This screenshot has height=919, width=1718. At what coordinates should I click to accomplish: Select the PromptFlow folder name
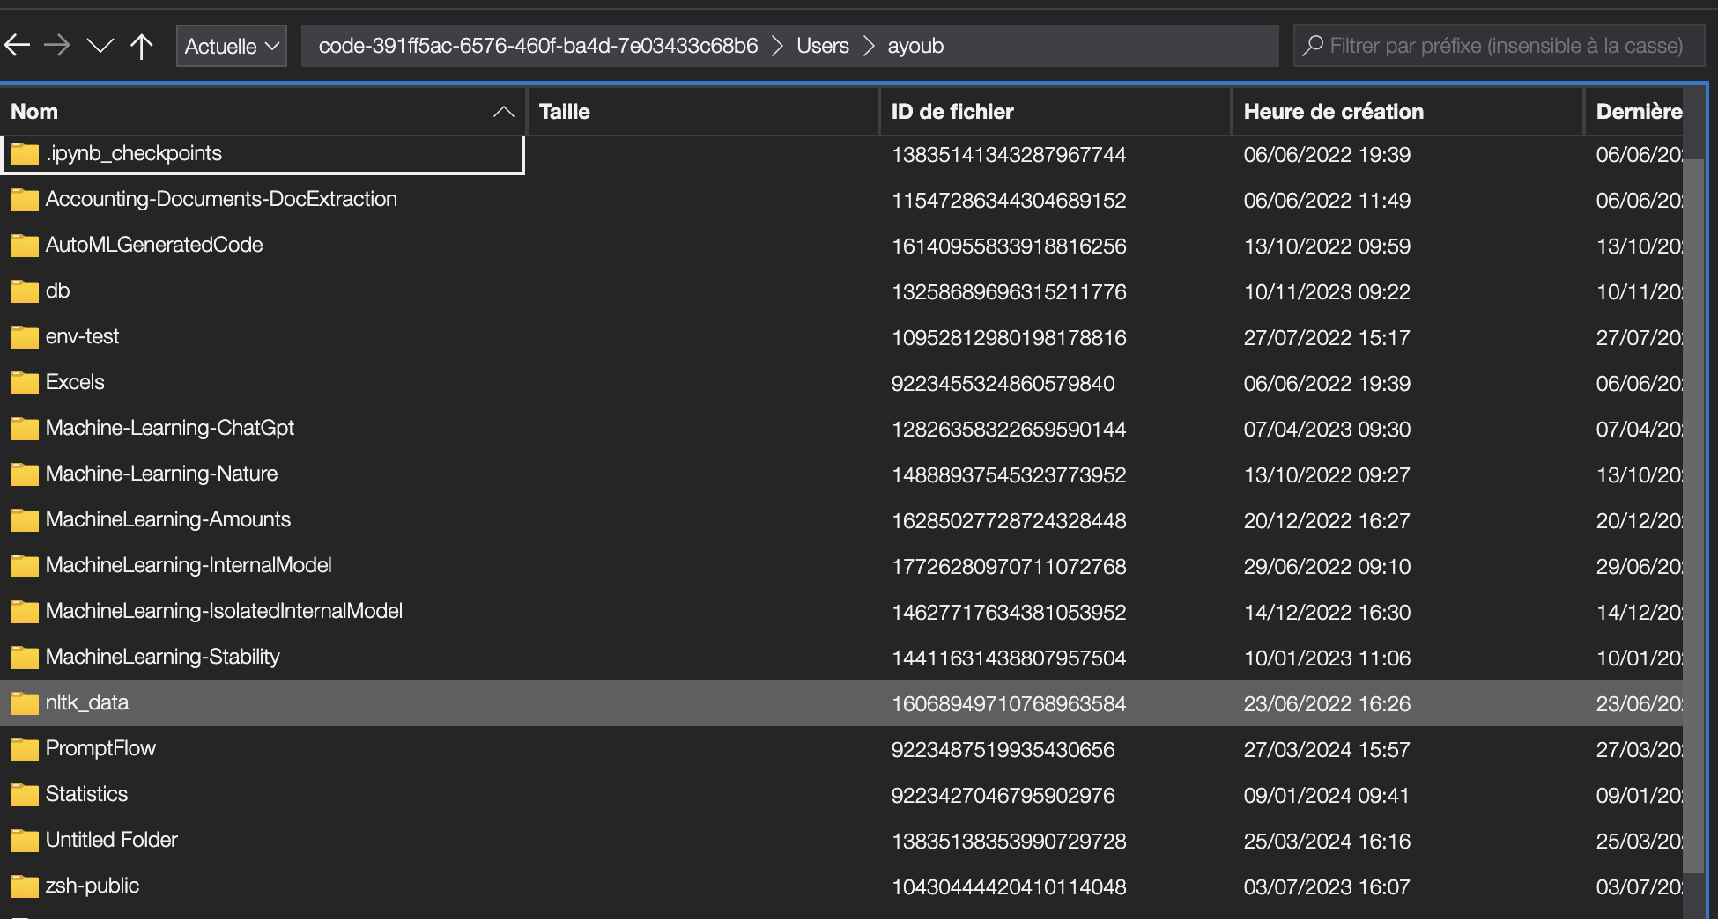click(100, 748)
